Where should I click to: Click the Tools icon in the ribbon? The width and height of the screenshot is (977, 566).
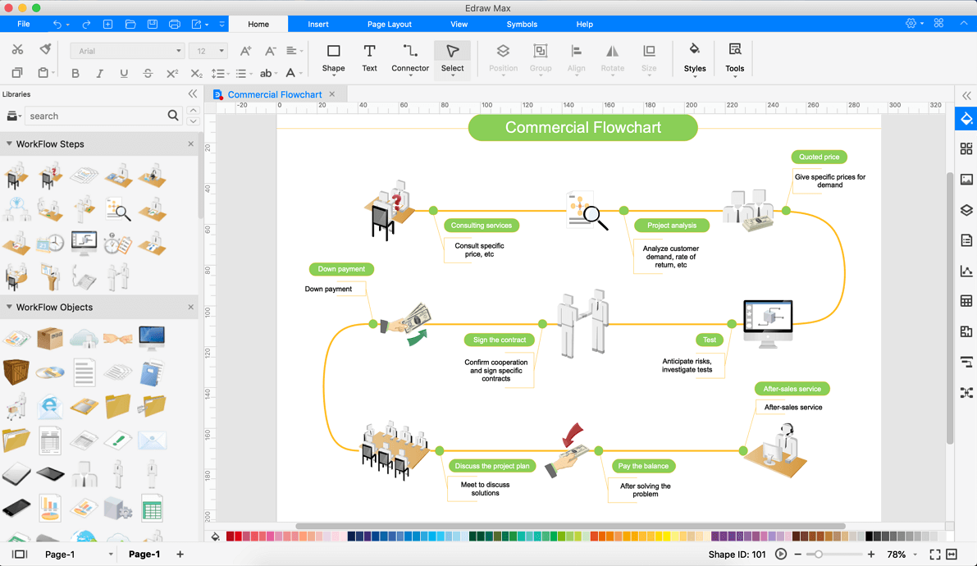click(733, 58)
